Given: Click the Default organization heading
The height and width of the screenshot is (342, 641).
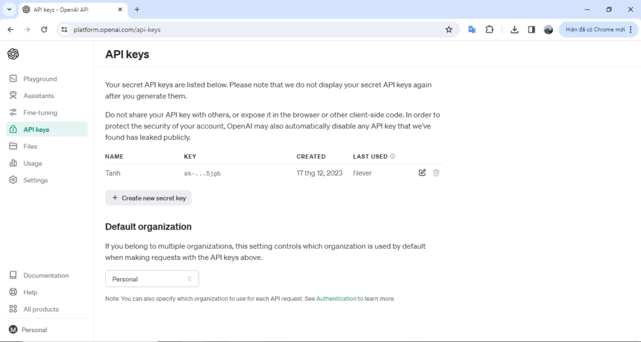Looking at the screenshot, I should click(148, 226).
